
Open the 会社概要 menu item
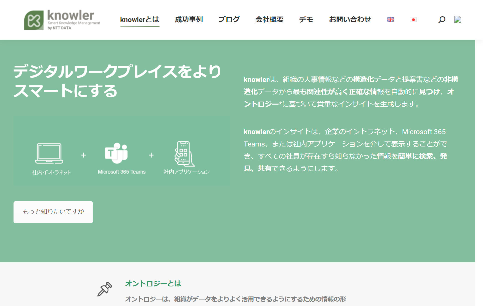pyautogui.click(x=269, y=20)
